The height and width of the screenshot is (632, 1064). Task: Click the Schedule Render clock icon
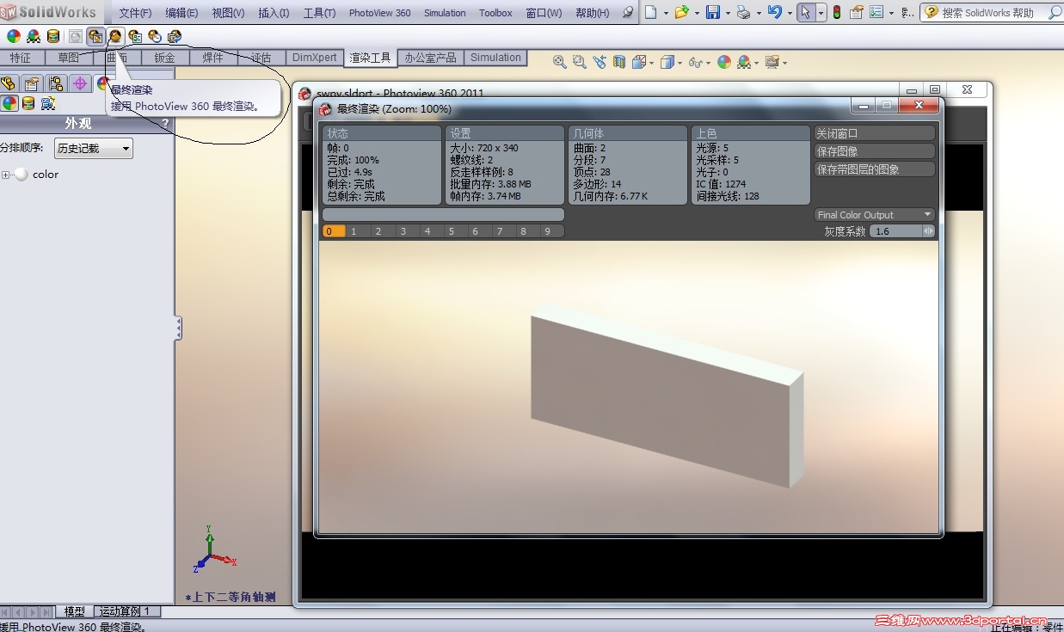pos(155,36)
